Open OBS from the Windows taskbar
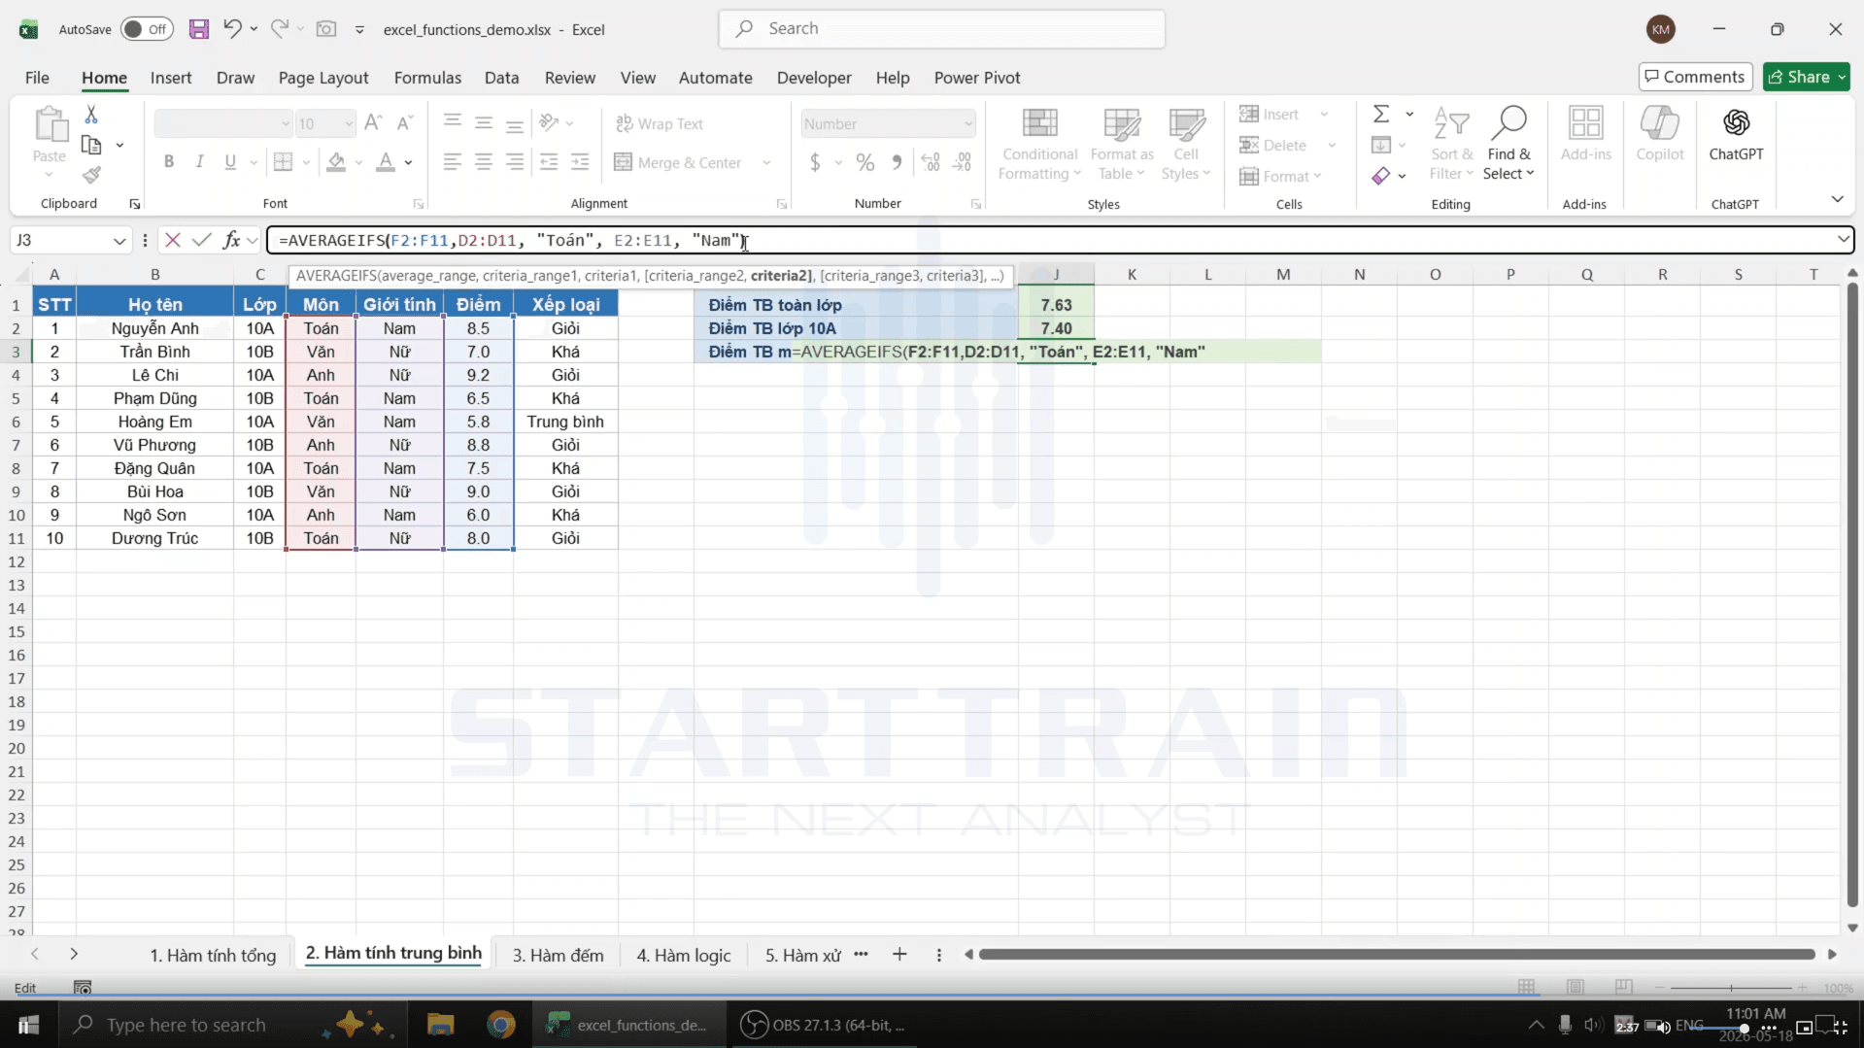1864x1048 pixels. [823, 1025]
